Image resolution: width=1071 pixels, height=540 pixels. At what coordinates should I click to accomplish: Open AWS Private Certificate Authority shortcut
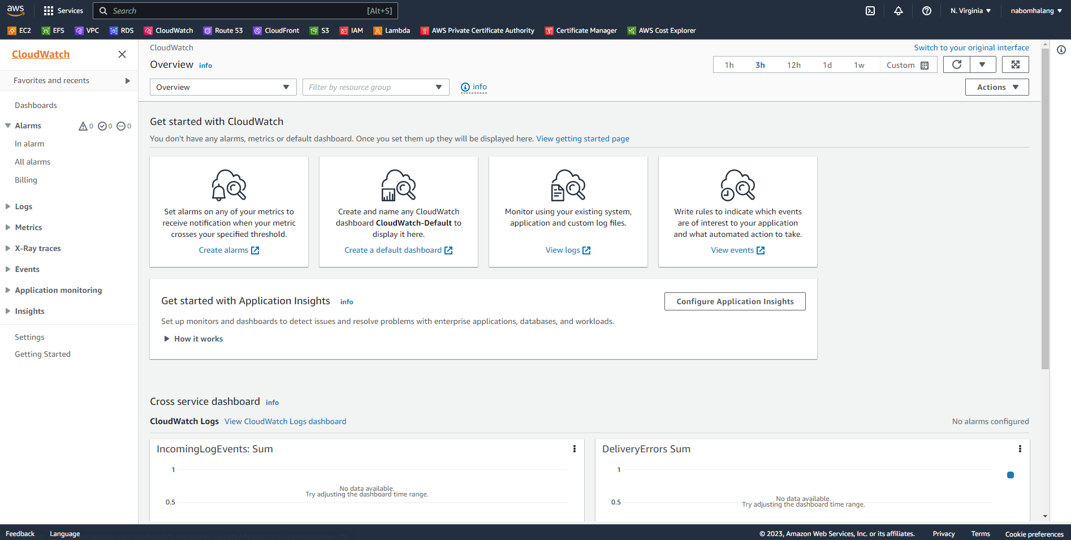pos(477,31)
